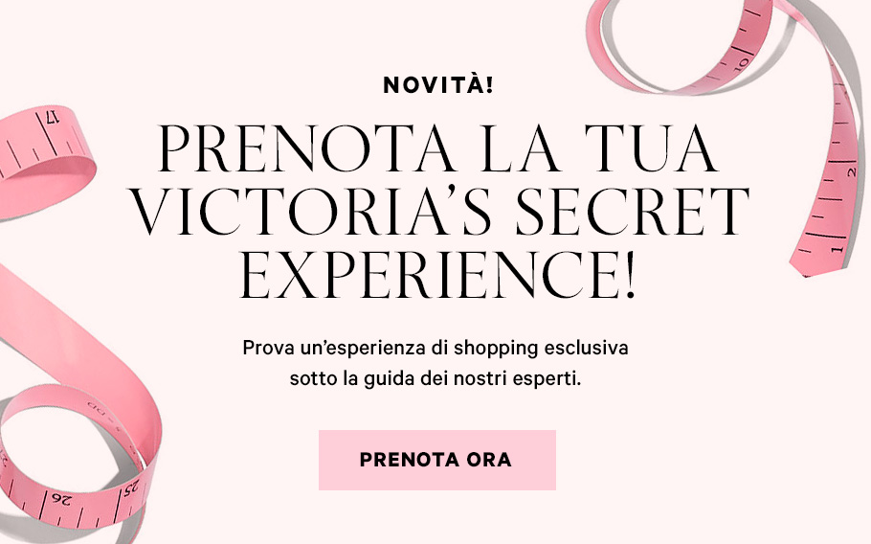Click number 10 on the tape
Viewport: 871px width, 544px height.
point(742,63)
